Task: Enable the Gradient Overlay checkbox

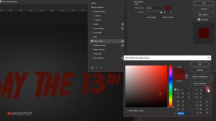Action: 92,45
